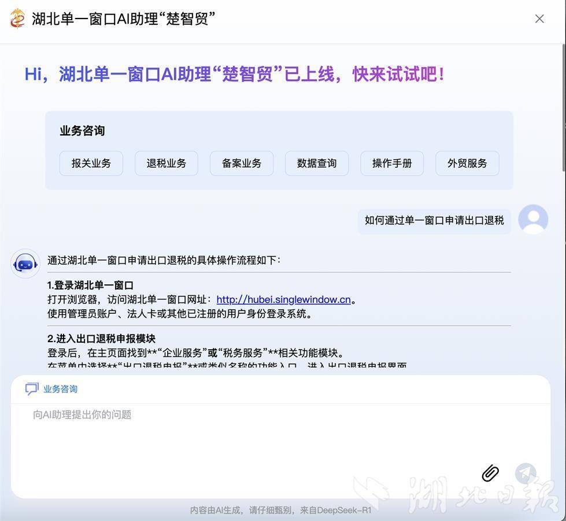Click the robot assistant avatar icon
The height and width of the screenshot is (521, 566).
pos(25,263)
